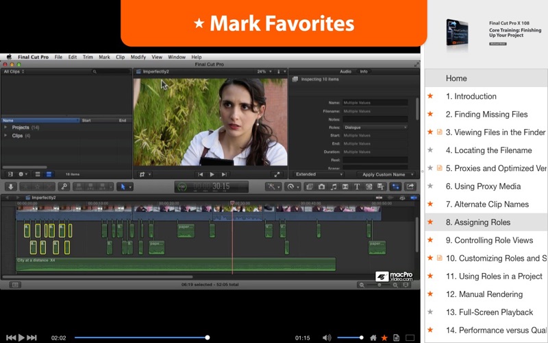
Task: Skip to next lesson in player
Action: (32, 338)
